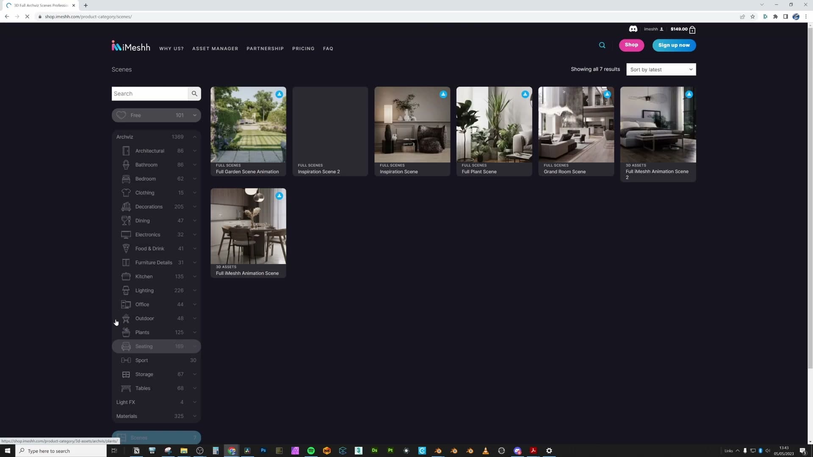Screen dimensions: 813x457
Task: Click the Plants pot icon
Action: [126, 332]
